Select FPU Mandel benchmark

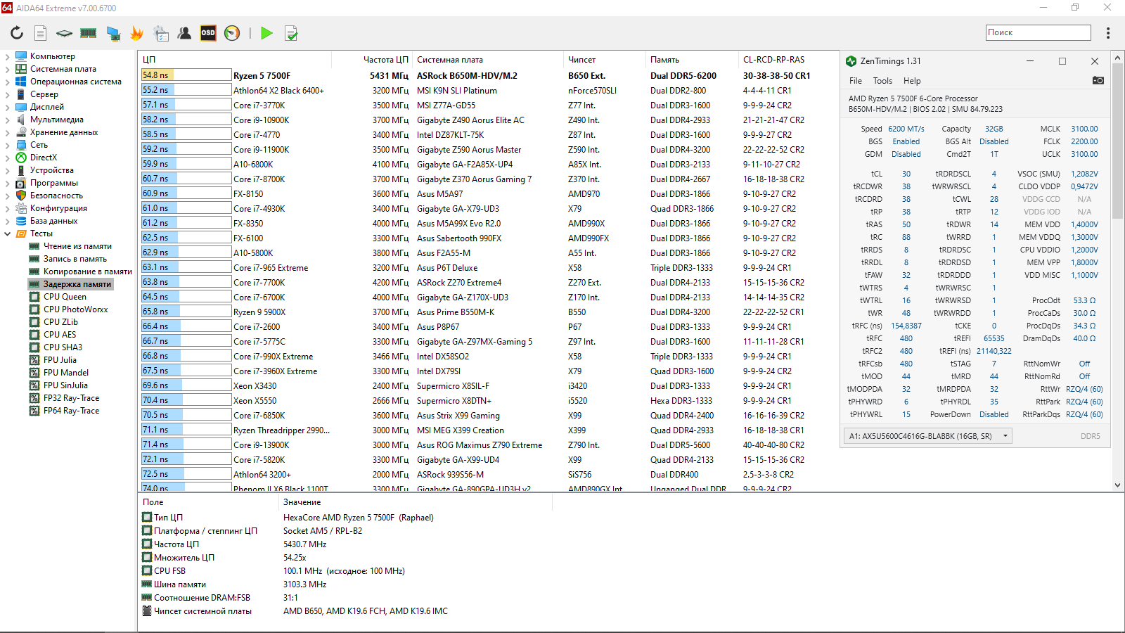point(66,373)
